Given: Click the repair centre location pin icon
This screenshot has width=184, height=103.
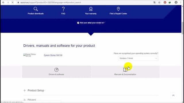Looking at the screenshot, I should pos(118,9).
